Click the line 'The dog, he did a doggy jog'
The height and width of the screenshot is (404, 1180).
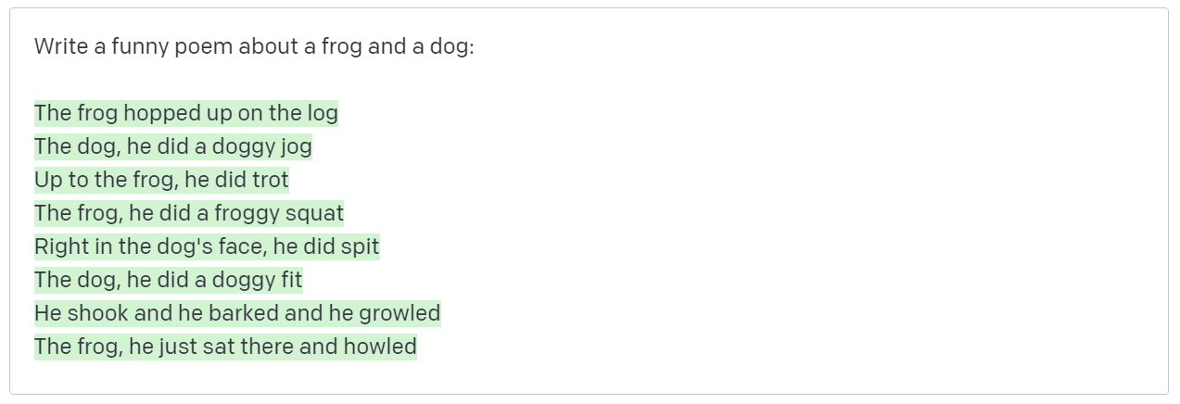173,146
